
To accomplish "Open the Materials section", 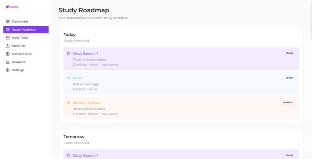I will click(x=26, y=46).
